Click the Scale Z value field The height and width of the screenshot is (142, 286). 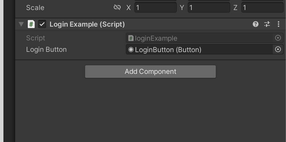point(263,7)
